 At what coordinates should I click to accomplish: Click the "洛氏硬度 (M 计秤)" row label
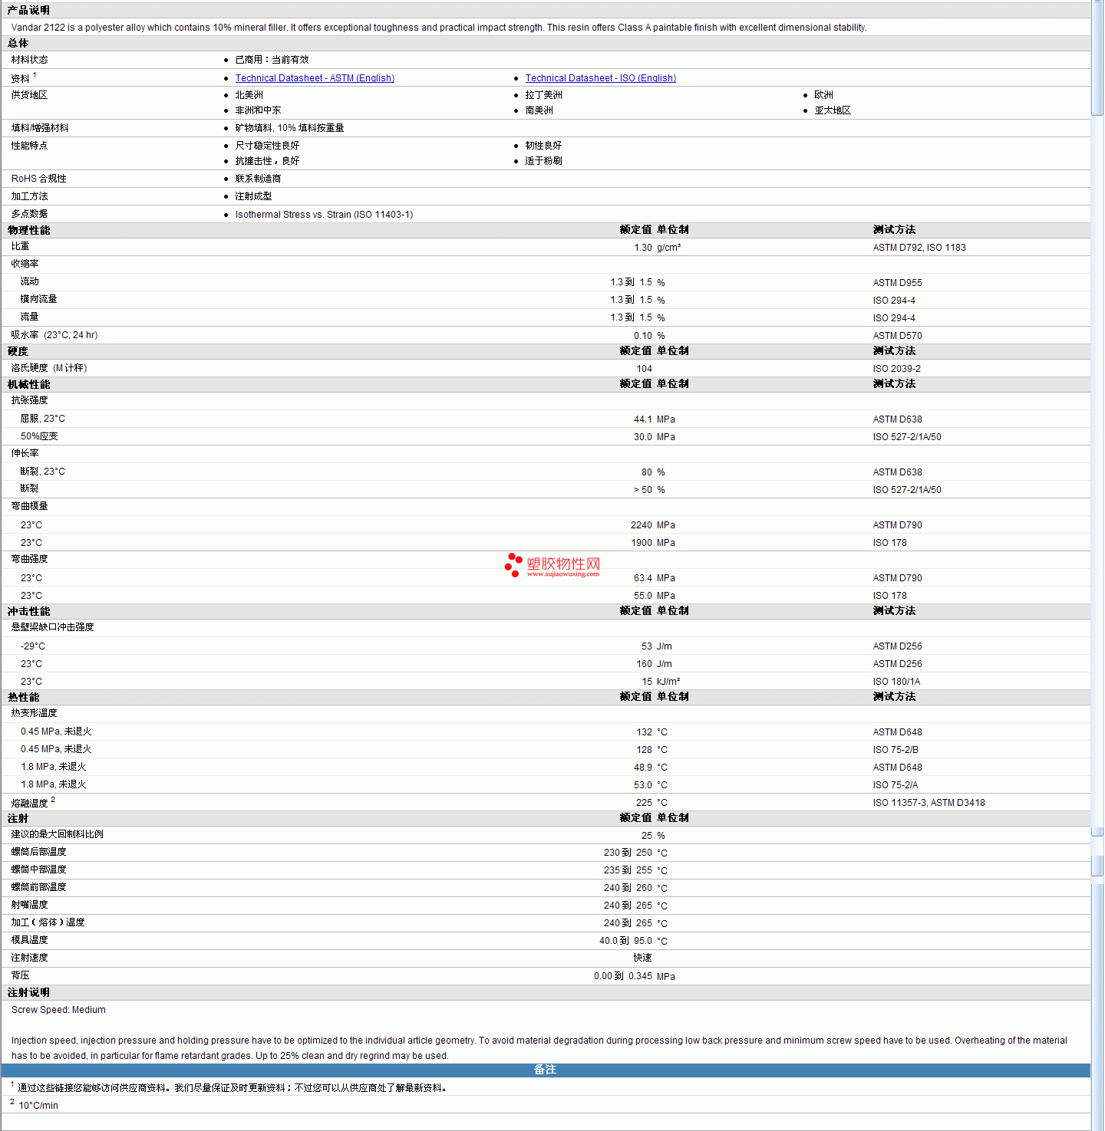tap(49, 368)
